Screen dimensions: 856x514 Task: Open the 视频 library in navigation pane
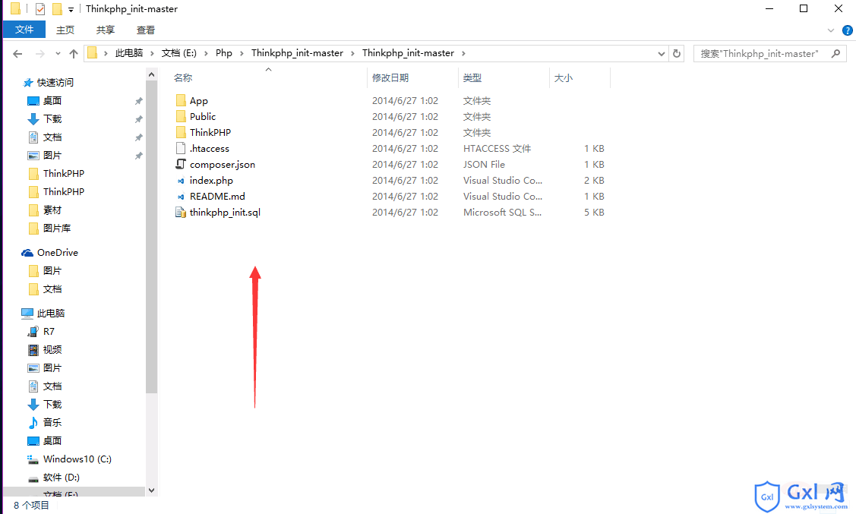click(52, 350)
